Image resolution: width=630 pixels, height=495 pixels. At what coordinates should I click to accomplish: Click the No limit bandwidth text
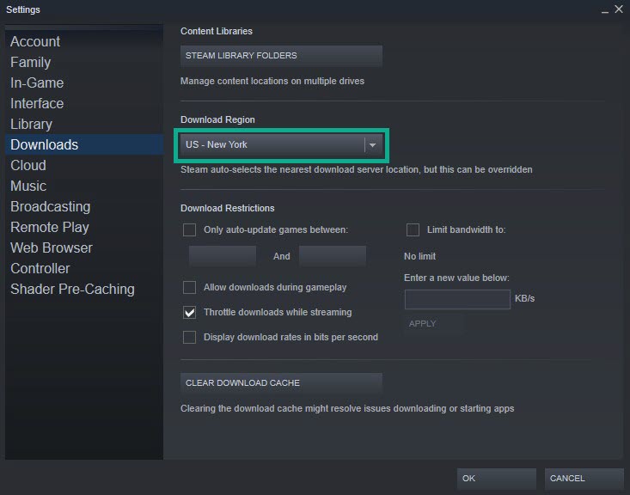420,256
